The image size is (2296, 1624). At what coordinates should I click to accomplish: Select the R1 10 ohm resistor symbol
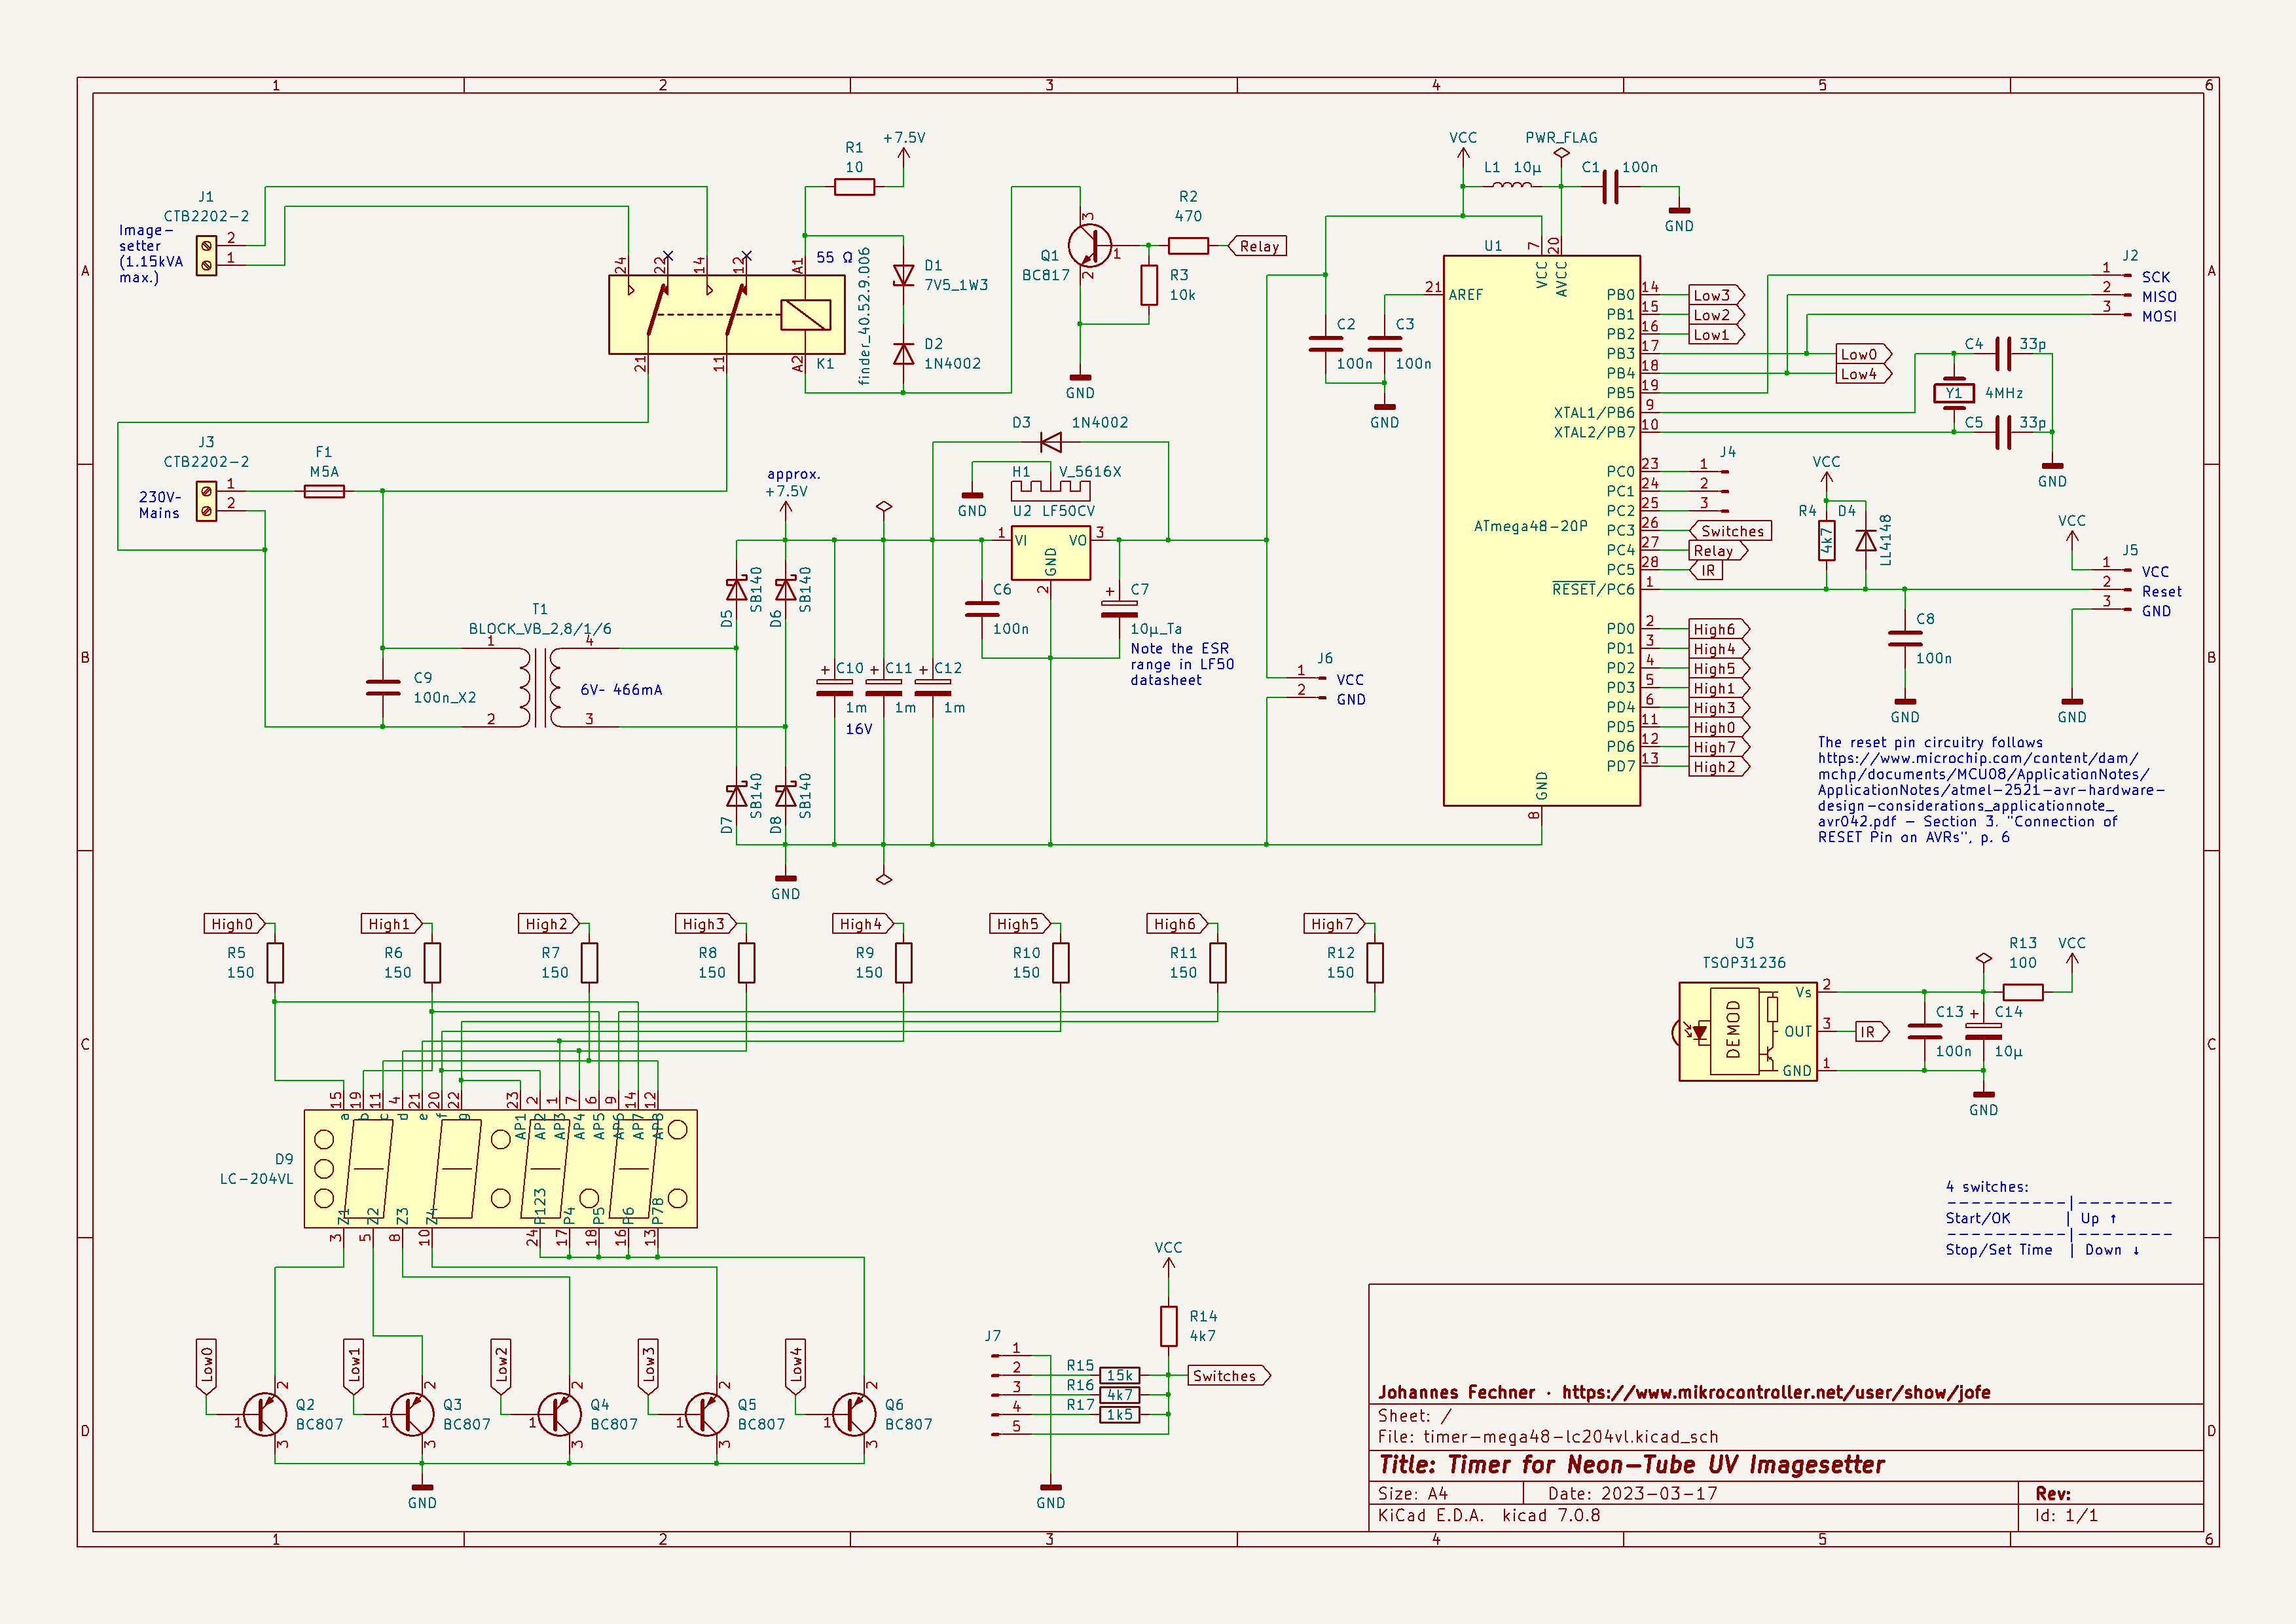point(854,186)
